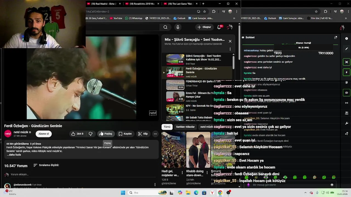Open Windows Start menu
Viewport: 351px width, 197px height.
click(123, 193)
